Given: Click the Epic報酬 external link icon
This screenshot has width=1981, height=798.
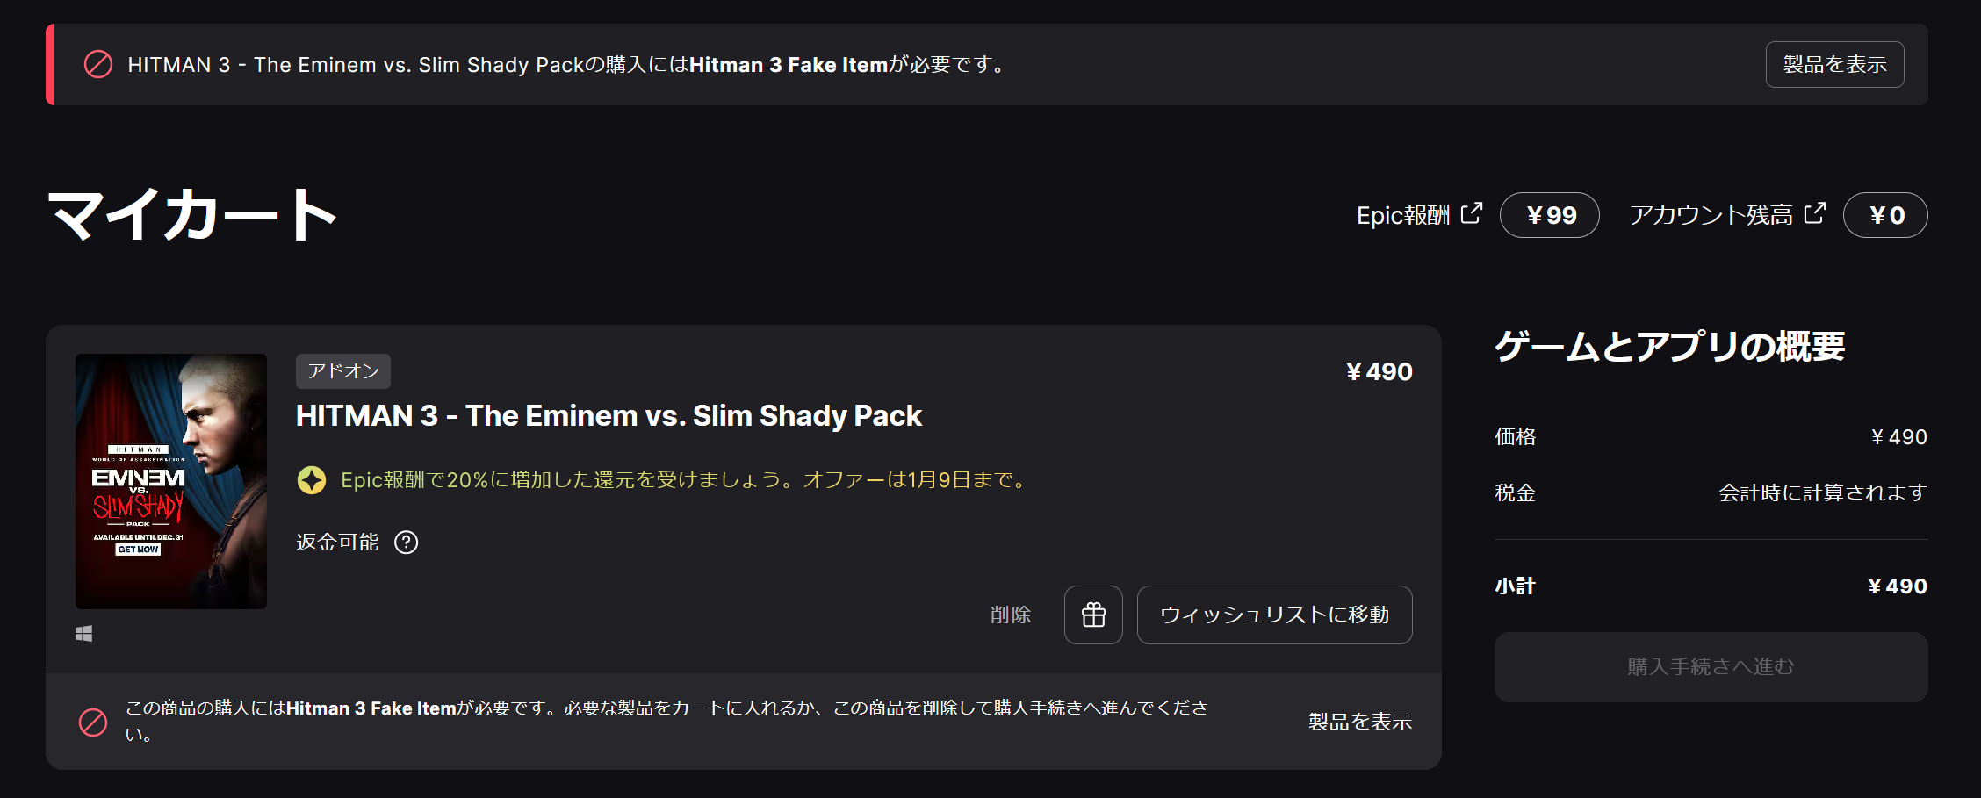Looking at the screenshot, I should (1472, 213).
